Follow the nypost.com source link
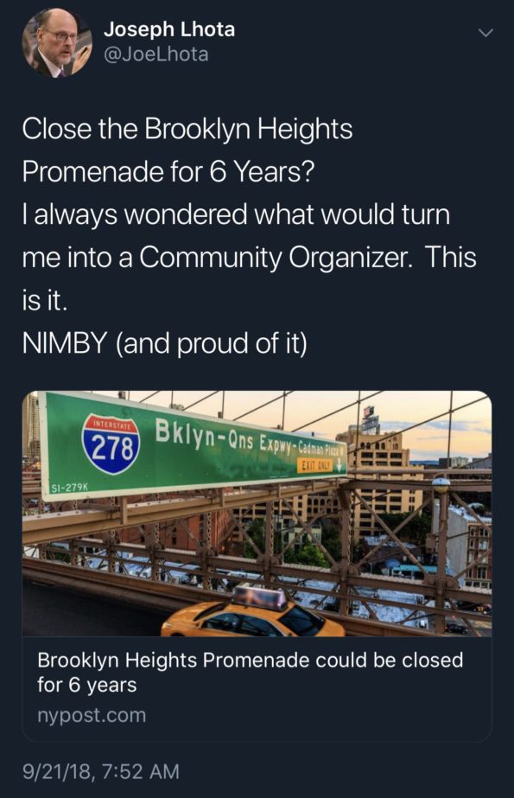Viewport: 514px width, 798px height. [x=92, y=715]
